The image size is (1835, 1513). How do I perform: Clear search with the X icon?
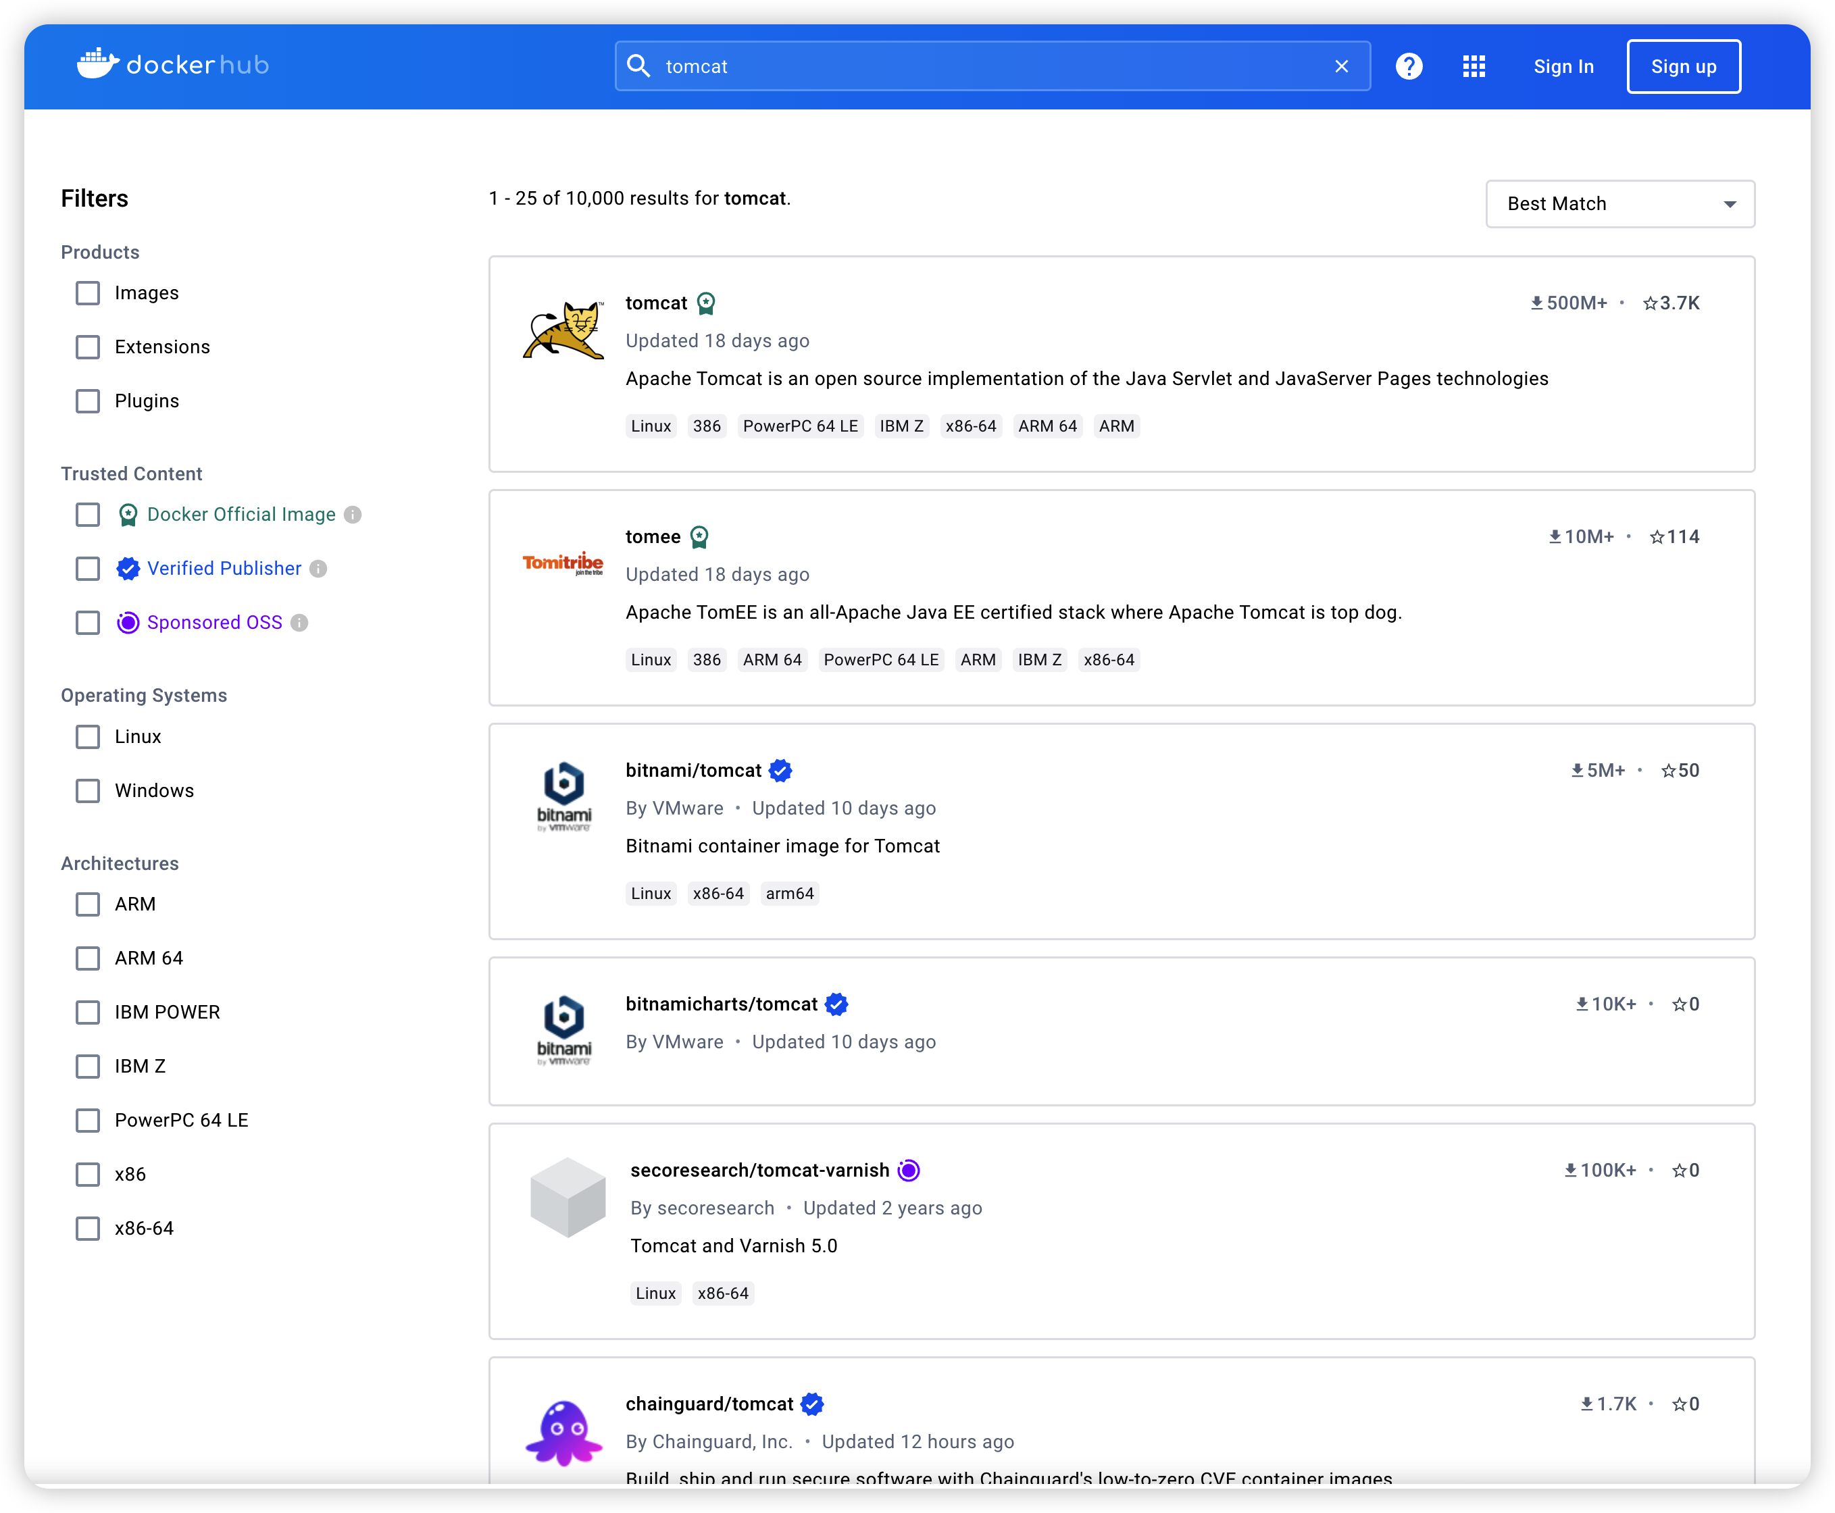pyautogui.click(x=1340, y=66)
